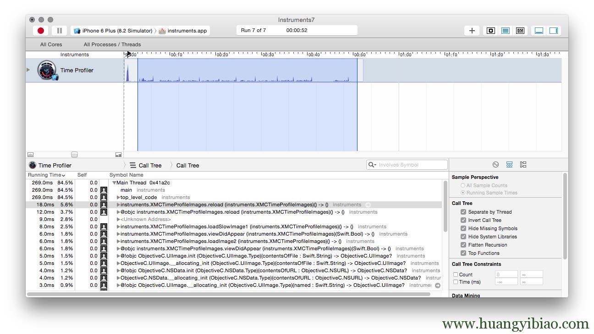The width and height of the screenshot is (594, 334).
Task: Expand the top_level_code row
Action: point(119,197)
